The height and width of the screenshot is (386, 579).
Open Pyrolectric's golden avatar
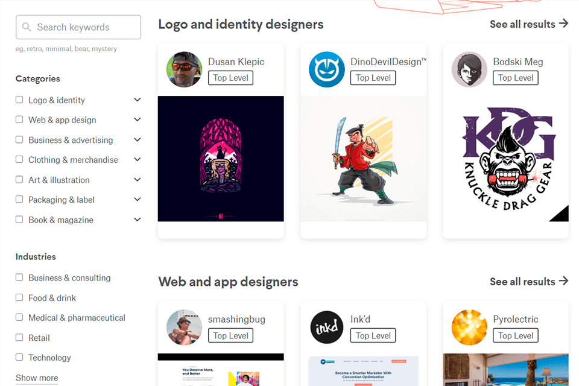tap(469, 327)
